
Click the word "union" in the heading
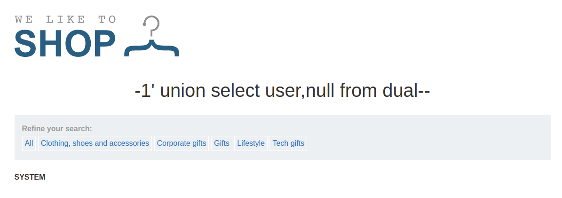[183, 91]
